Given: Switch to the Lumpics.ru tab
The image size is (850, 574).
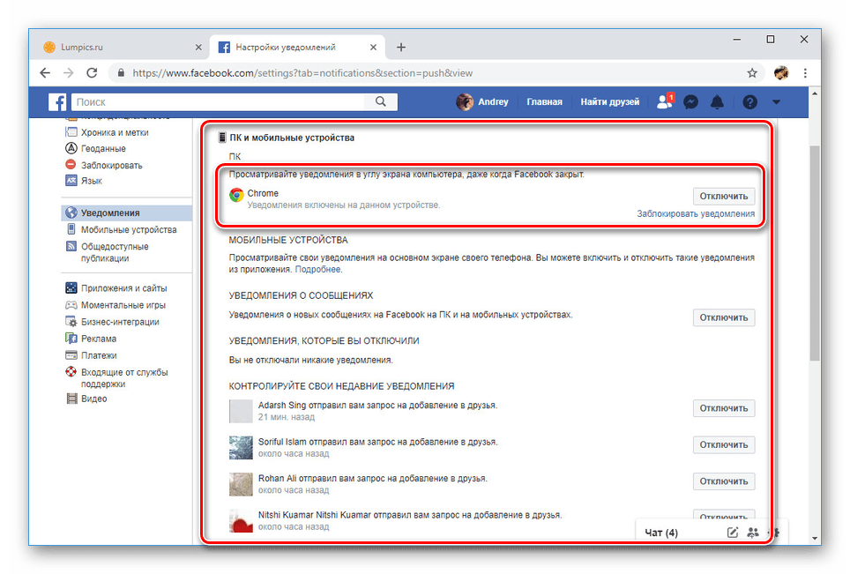Looking at the screenshot, I should point(115,47).
